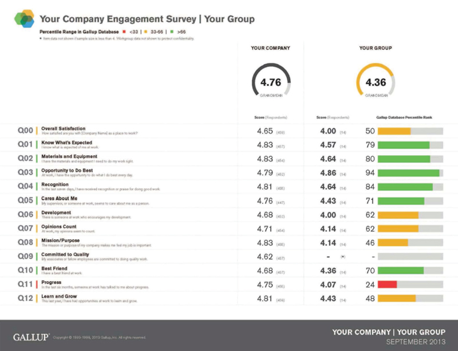Screen dimensions: 458x351
Task: Select the Q06 Development question title
Action: click(56, 212)
